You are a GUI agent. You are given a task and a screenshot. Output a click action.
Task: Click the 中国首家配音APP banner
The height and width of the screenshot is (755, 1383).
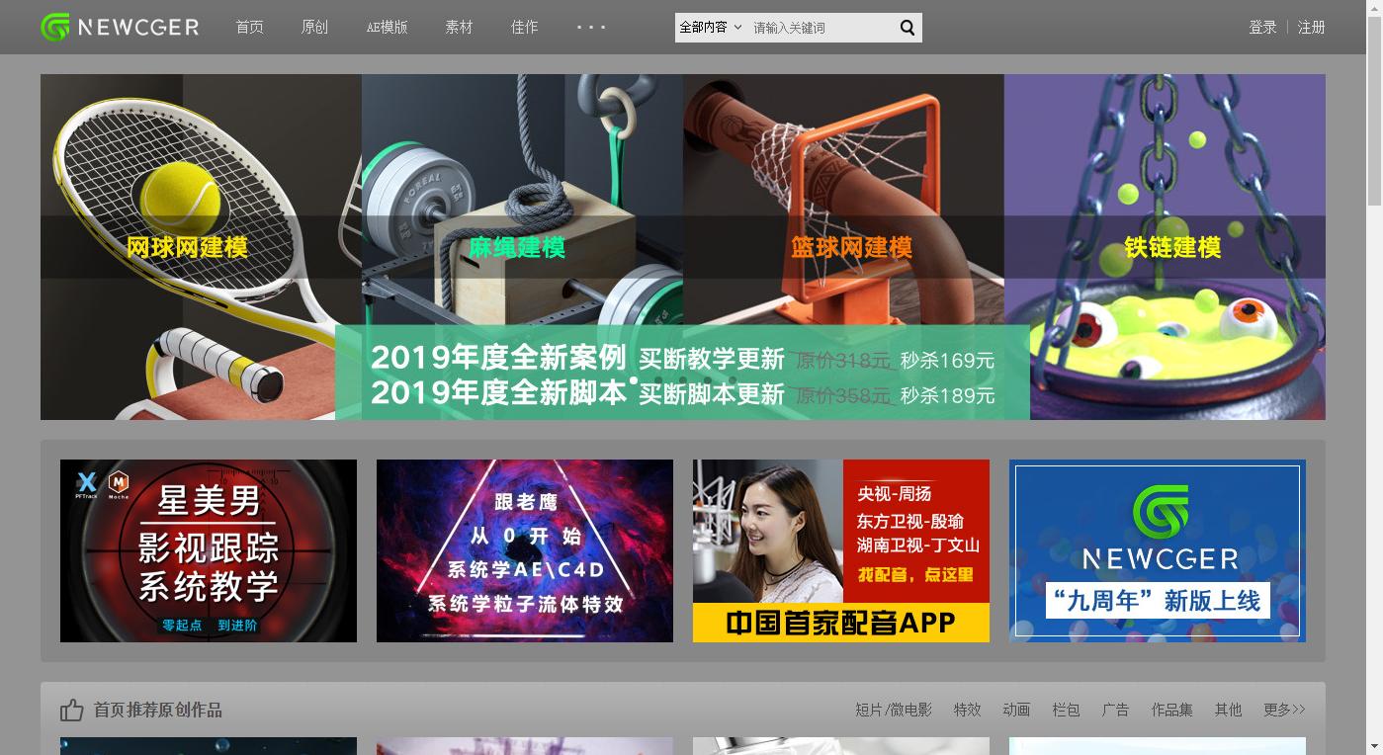point(840,549)
